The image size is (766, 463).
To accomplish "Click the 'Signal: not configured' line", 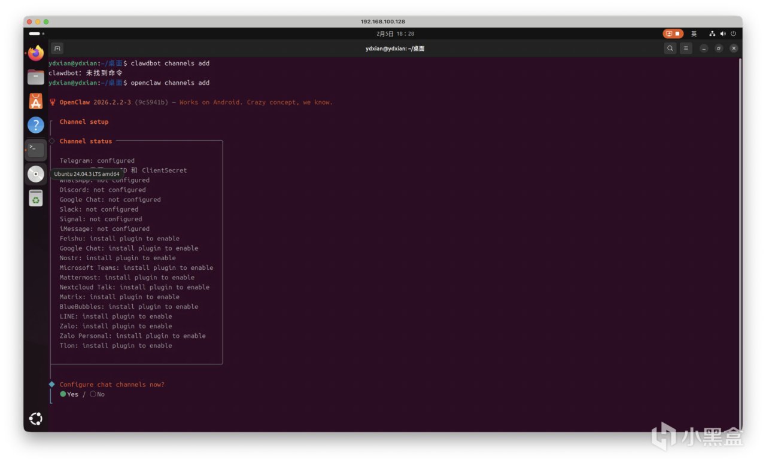I will (x=101, y=219).
